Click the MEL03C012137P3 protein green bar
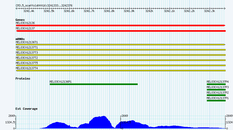233x130 pixels. coord(216,90)
